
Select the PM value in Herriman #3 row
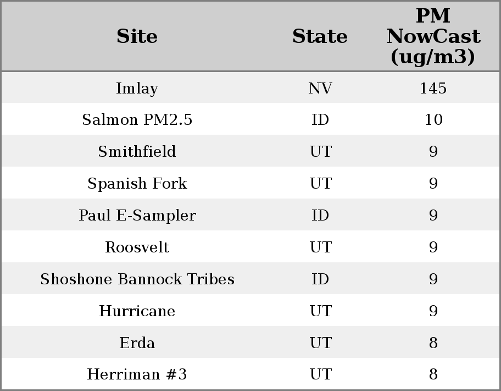coord(433,375)
